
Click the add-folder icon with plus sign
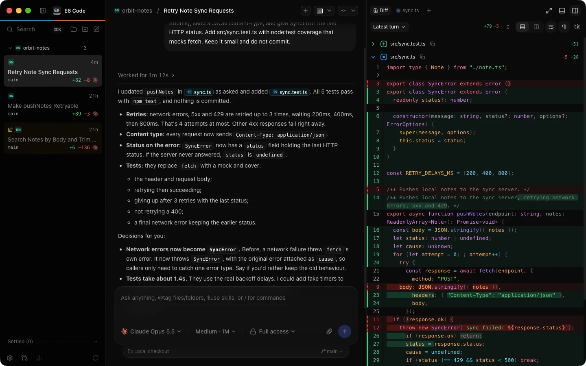(x=85, y=29)
